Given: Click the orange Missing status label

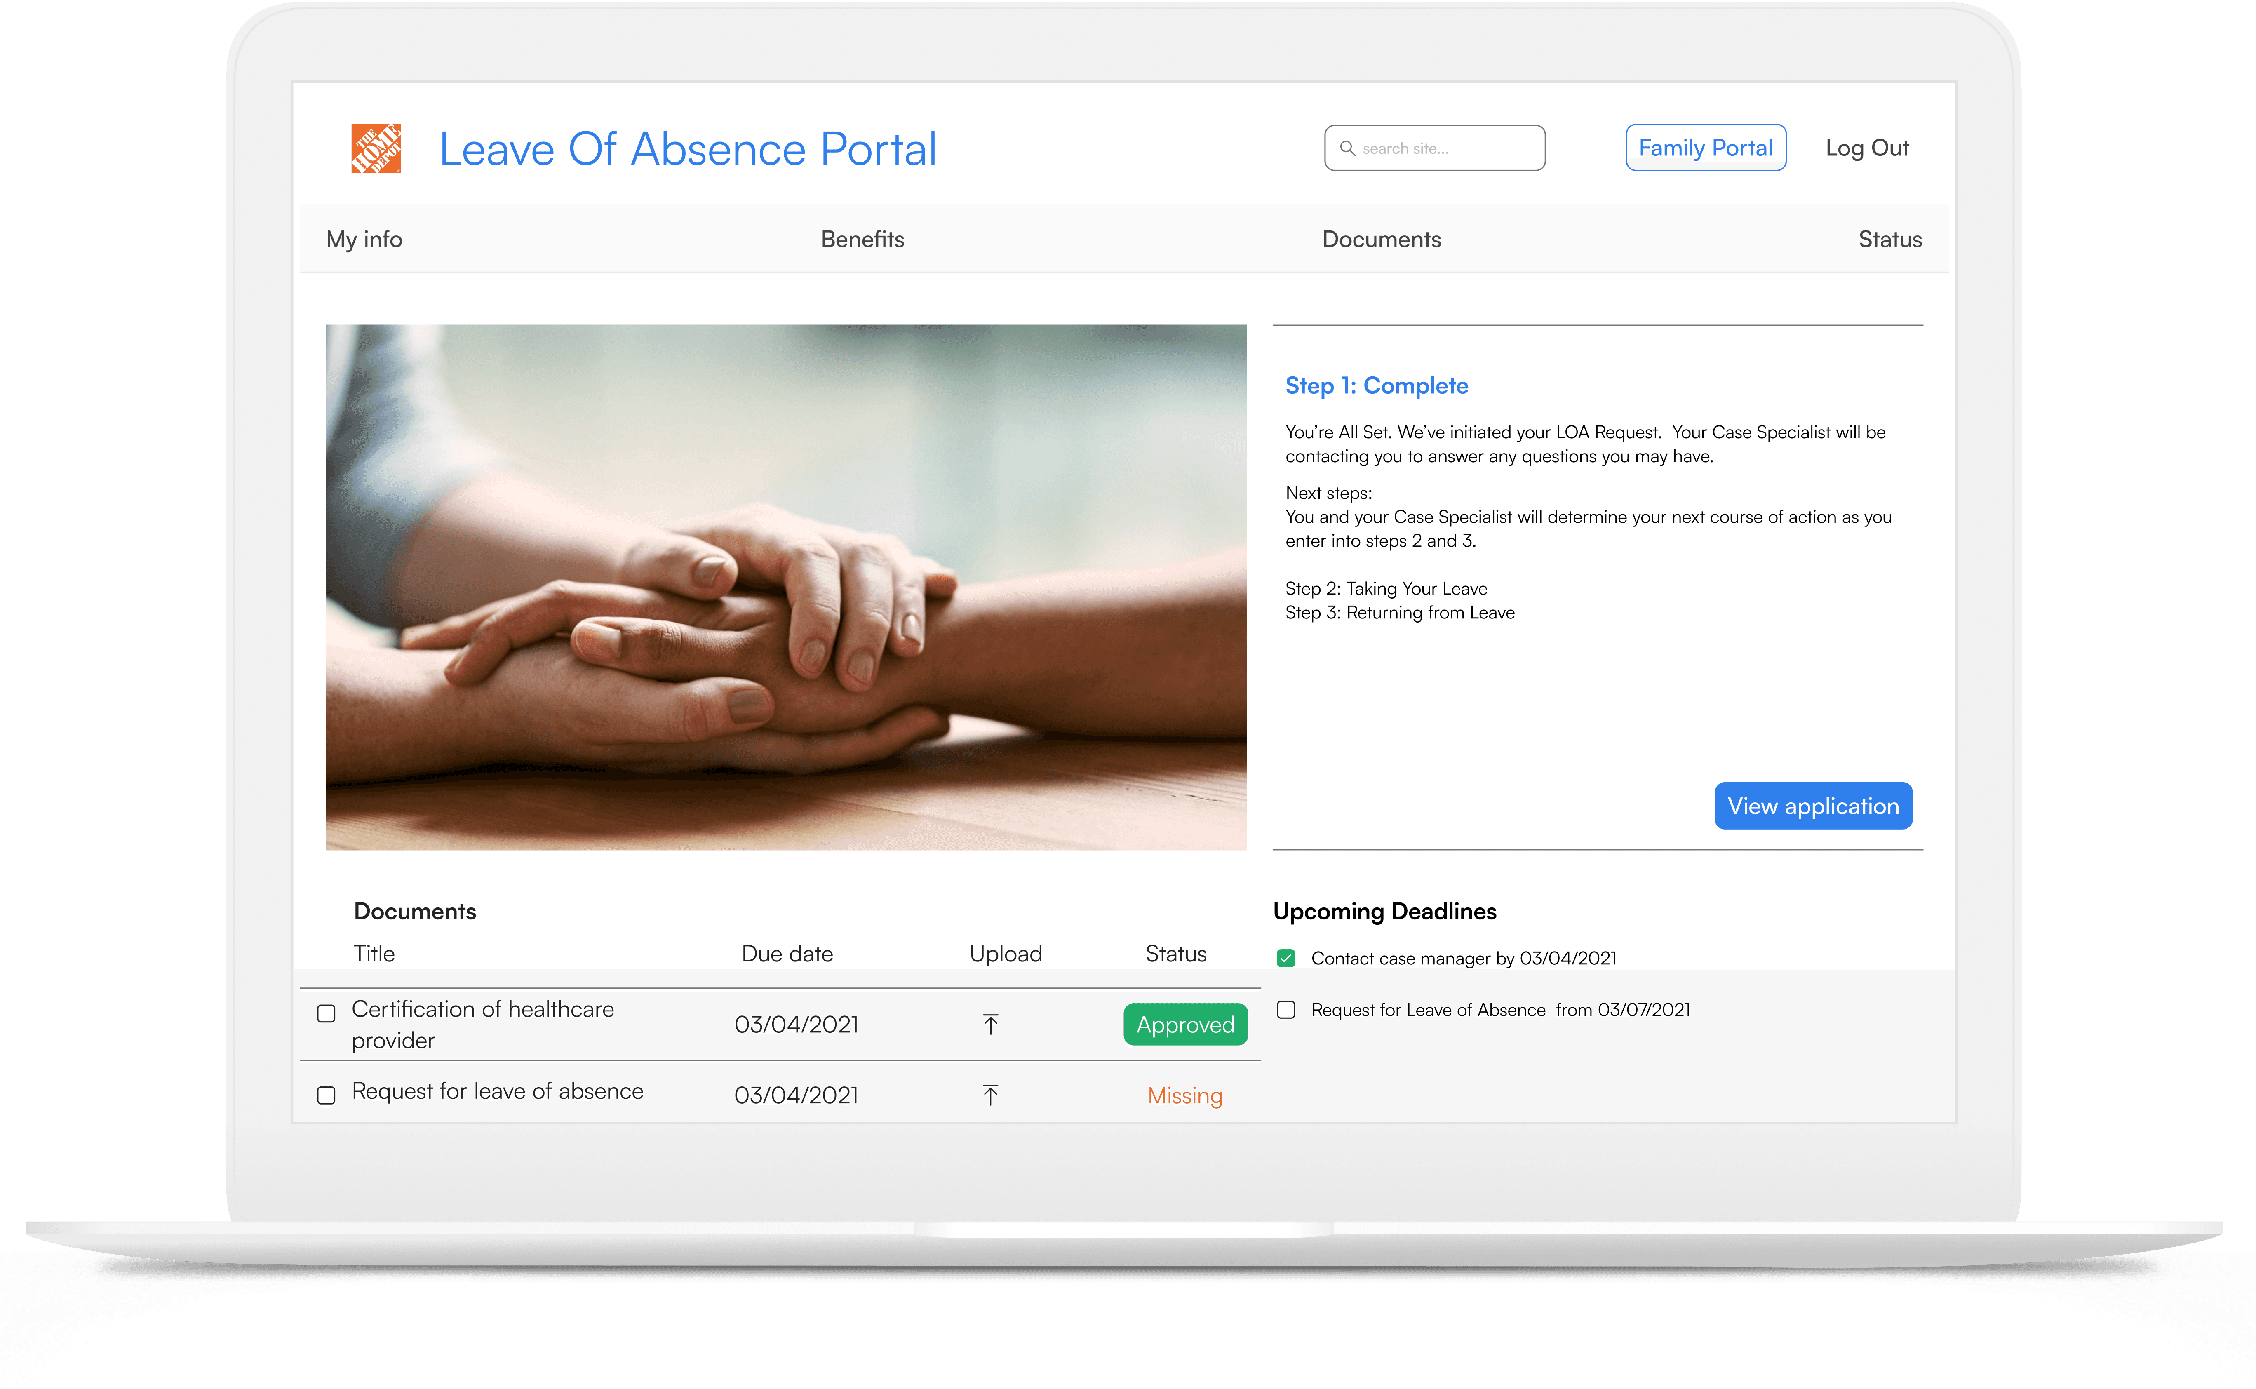Looking at the screenshot, I should click(x=1184, y=1095).
